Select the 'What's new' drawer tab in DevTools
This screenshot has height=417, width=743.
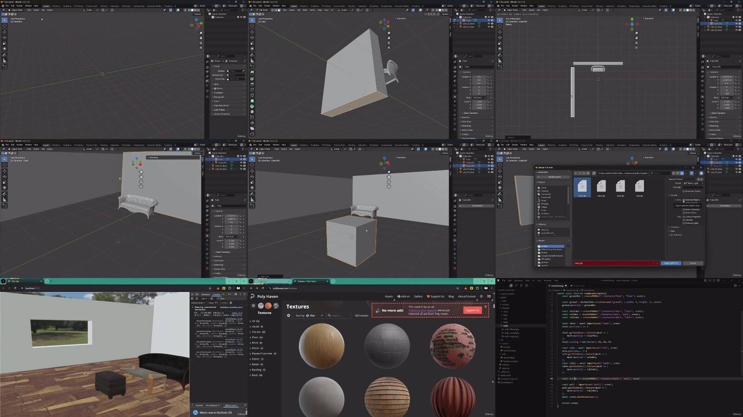point(230,405)
